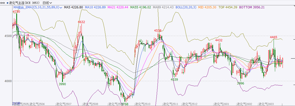Screen dimensions: 295x106
Task: Click the MA10 4226.89 legend value
Action: [95, 7]
